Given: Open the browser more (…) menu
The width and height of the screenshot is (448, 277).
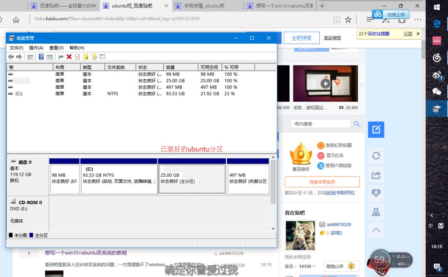Looking at the screenshot, I should click(417, 20).
